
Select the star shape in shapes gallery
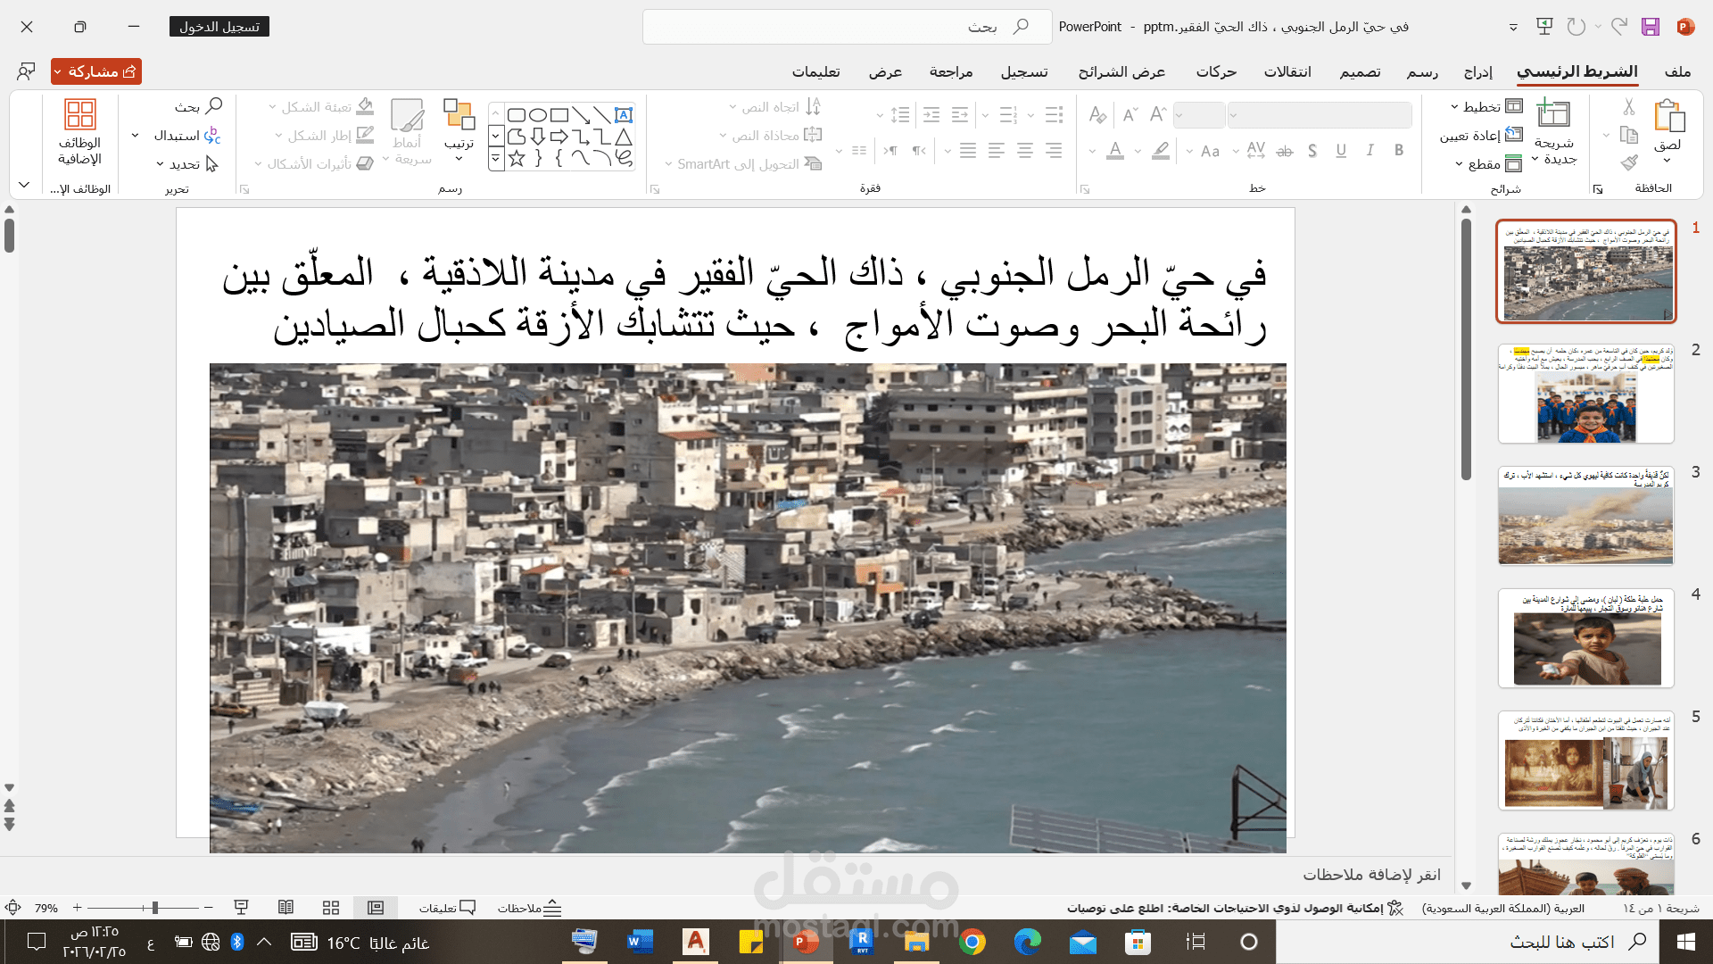[517, 160]
